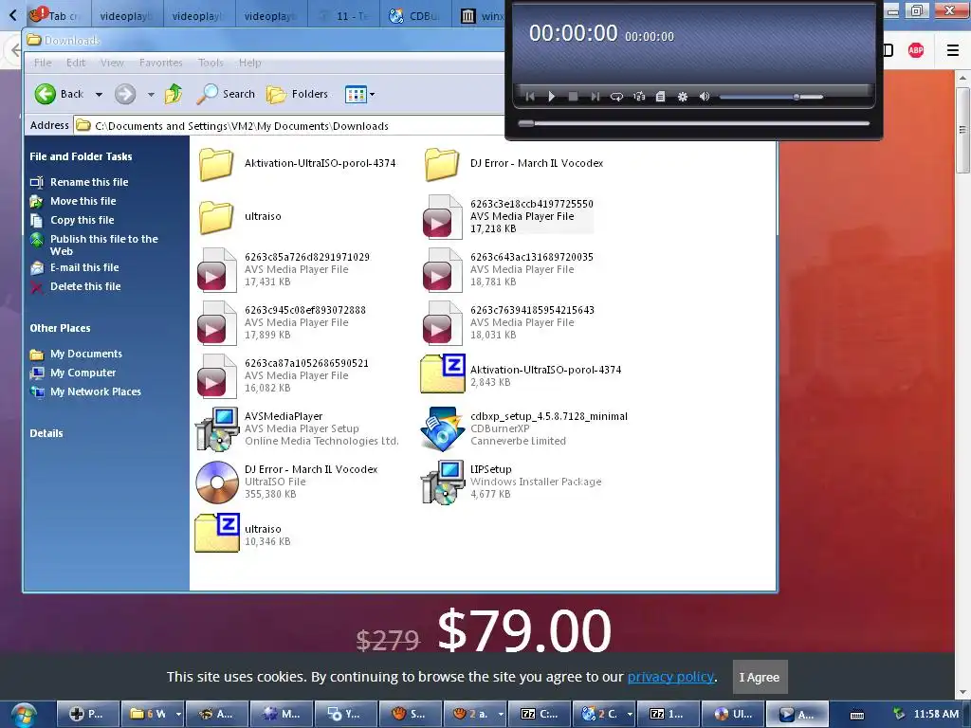
Task: Play media in AVS player
Action: pos(551,97)
